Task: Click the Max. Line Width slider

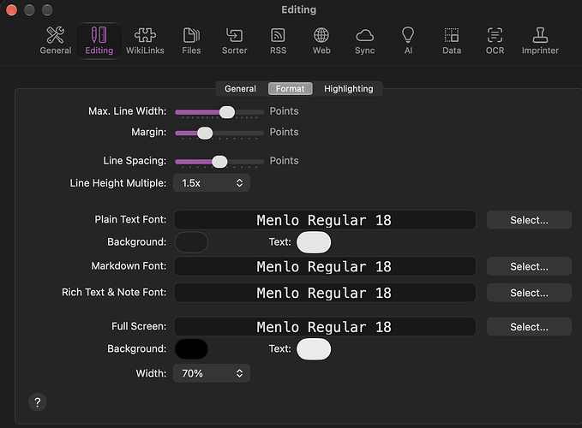Action: pos(219,112)
